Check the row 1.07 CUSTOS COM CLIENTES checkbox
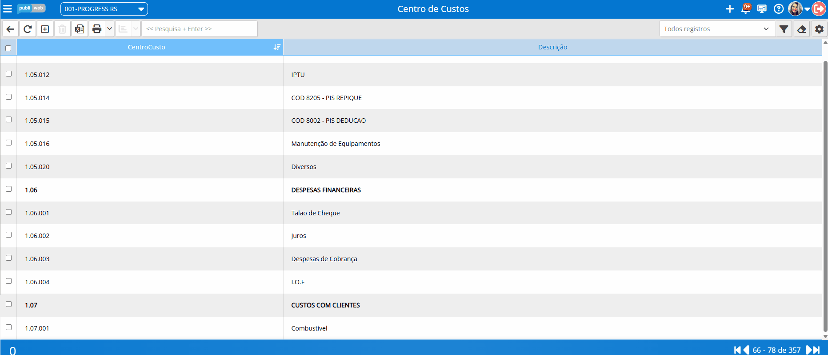The width and height of the screenshot is (828, 355). [x=8, y=304]
